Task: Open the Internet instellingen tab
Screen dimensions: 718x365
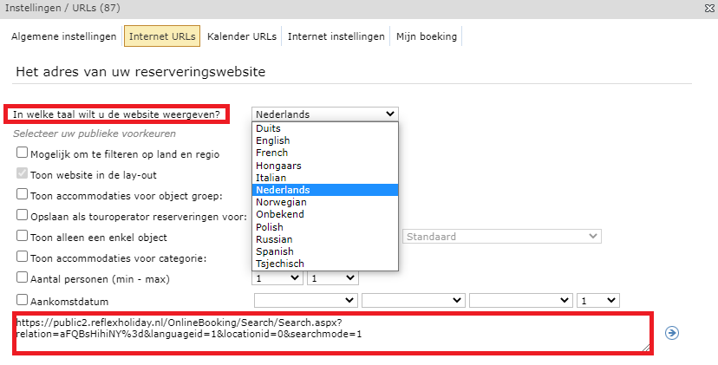Action: 336,36
